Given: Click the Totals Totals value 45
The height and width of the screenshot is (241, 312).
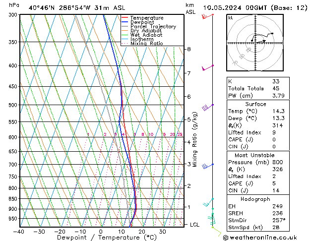Looking at the screenshot, I should point(276,88).
